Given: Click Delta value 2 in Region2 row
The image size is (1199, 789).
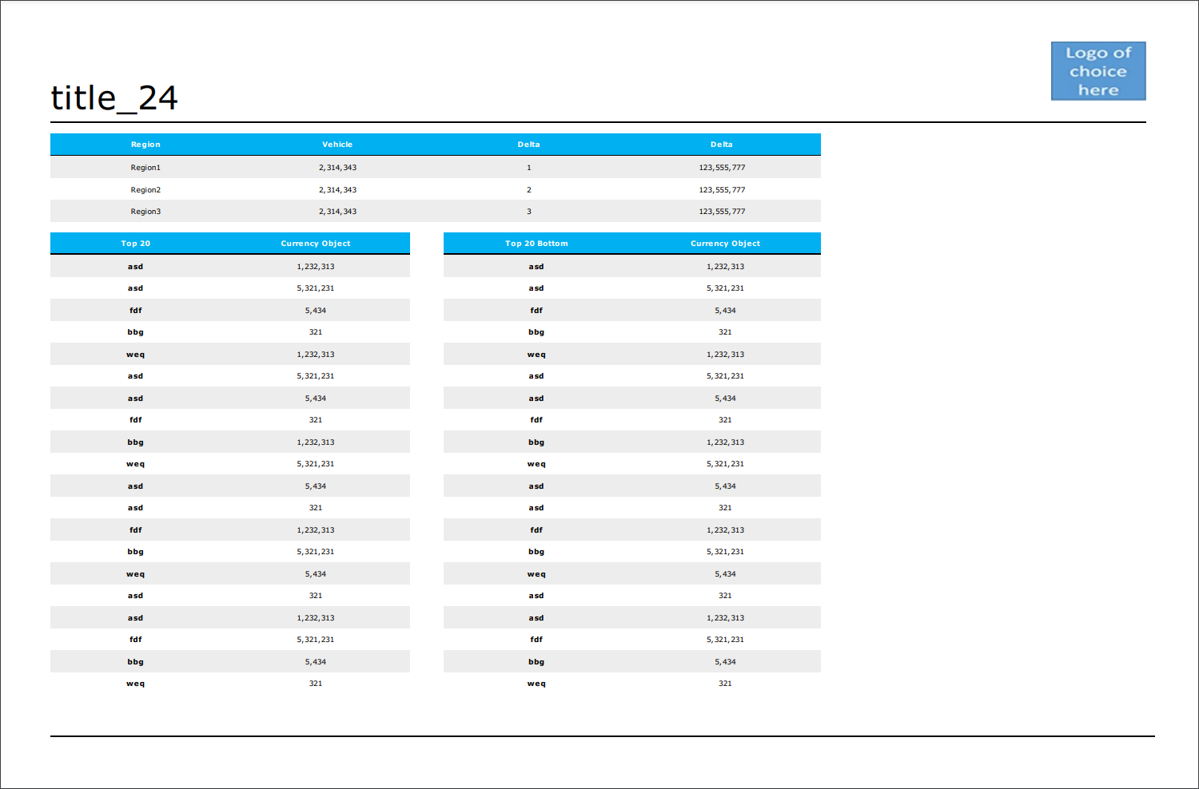Looking at the screenshot, I should coord(528,190).
